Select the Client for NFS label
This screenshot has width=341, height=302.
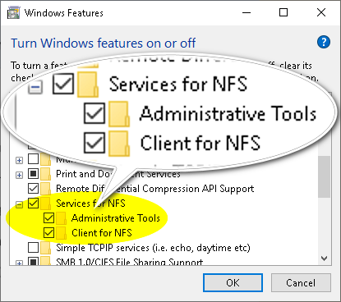coord(102,233)
